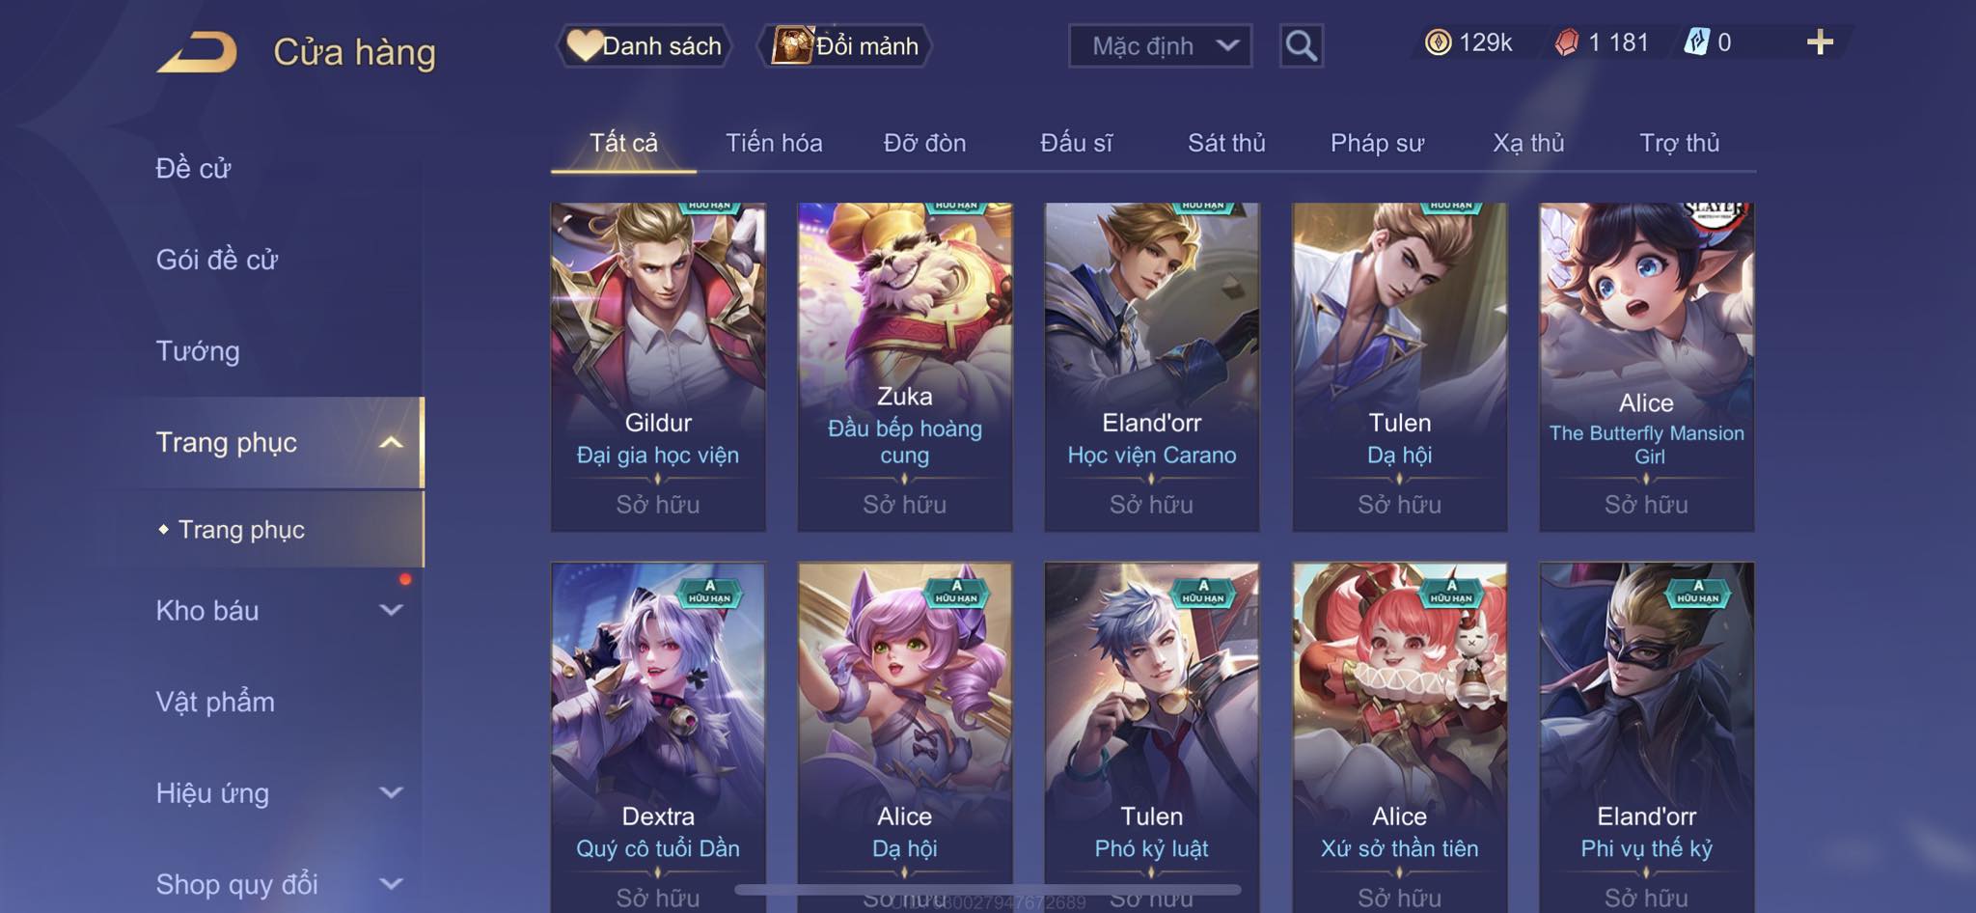Open Vật phẩm in the sidebar
Image resolution: width=1976 pixels, height=913 pixels.
click(215, 702)
